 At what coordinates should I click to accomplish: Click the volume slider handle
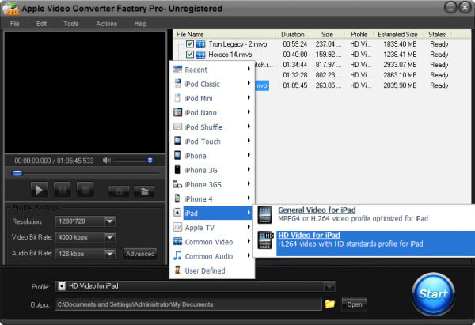[150, 161]
